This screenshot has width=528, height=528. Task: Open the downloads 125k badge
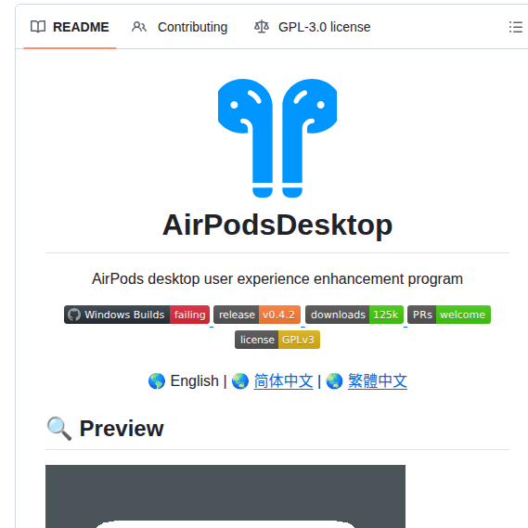354,315
